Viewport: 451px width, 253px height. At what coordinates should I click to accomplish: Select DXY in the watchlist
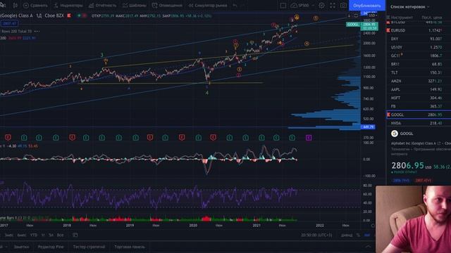tap(419, 39)
